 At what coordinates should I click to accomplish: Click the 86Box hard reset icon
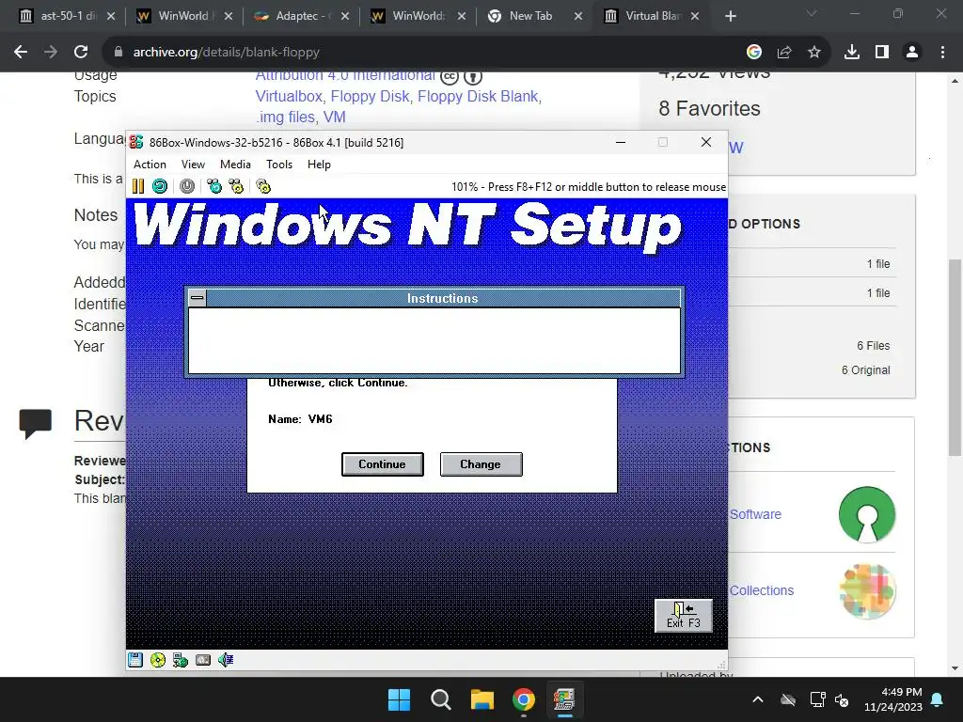tap(160, 186)
